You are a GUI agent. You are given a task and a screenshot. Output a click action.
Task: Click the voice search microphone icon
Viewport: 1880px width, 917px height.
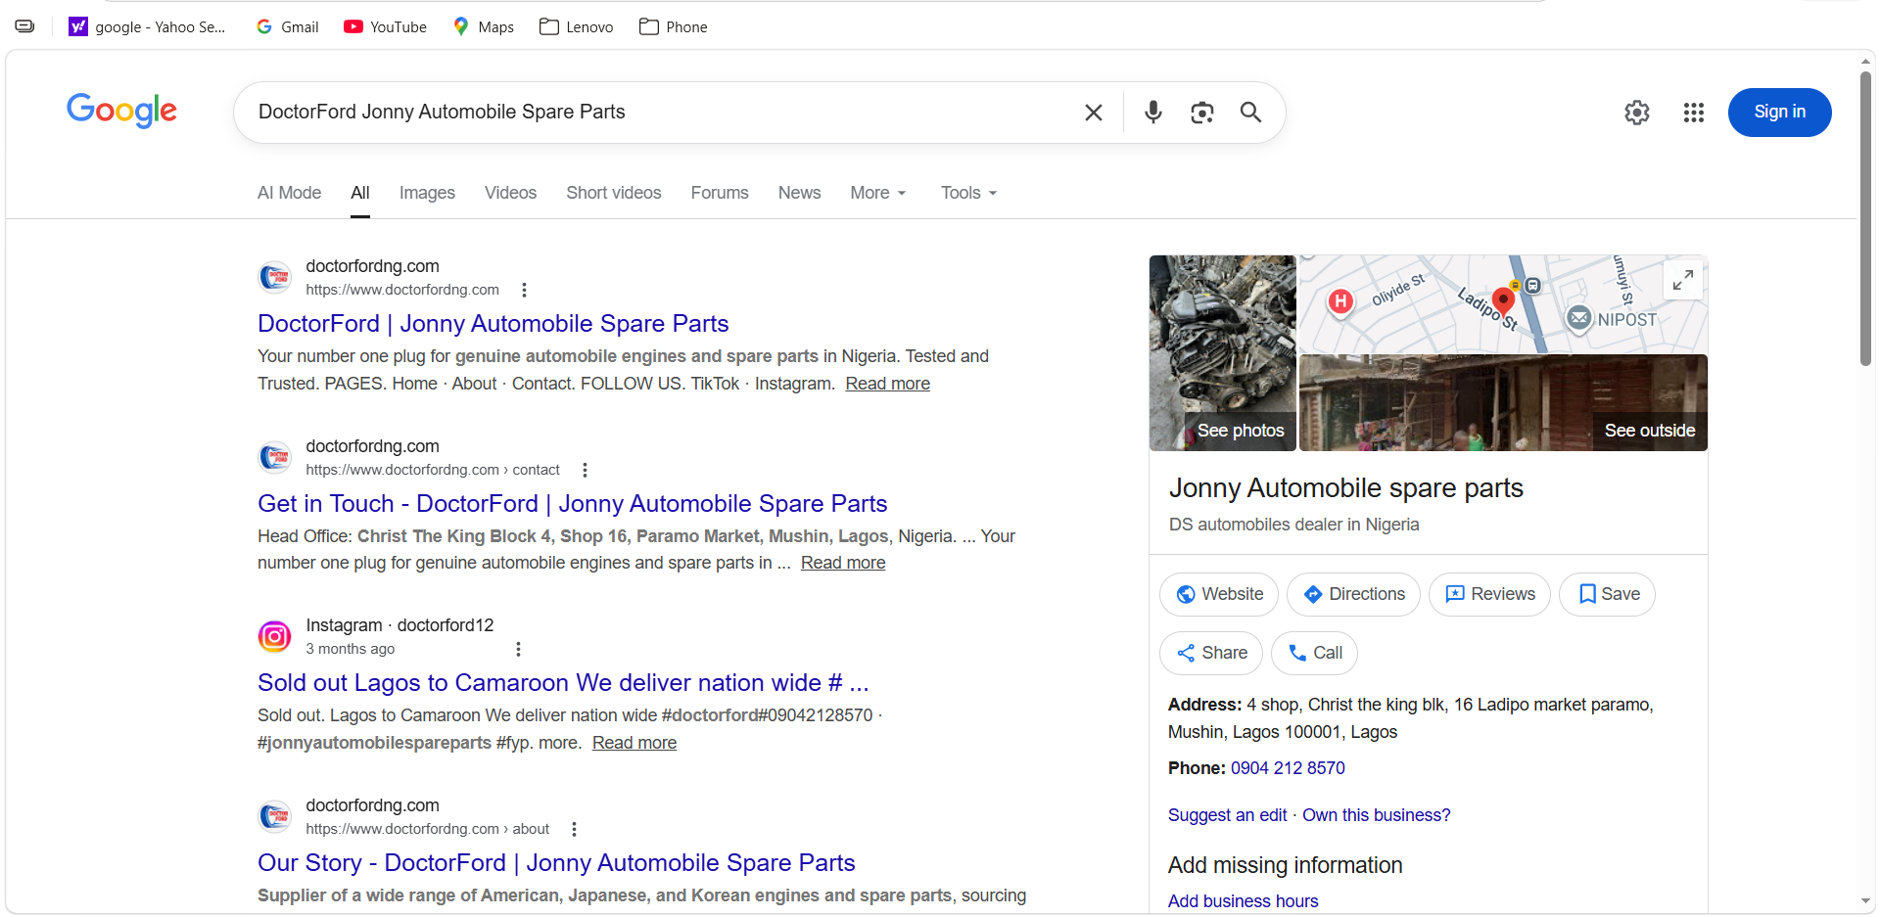1152,113
